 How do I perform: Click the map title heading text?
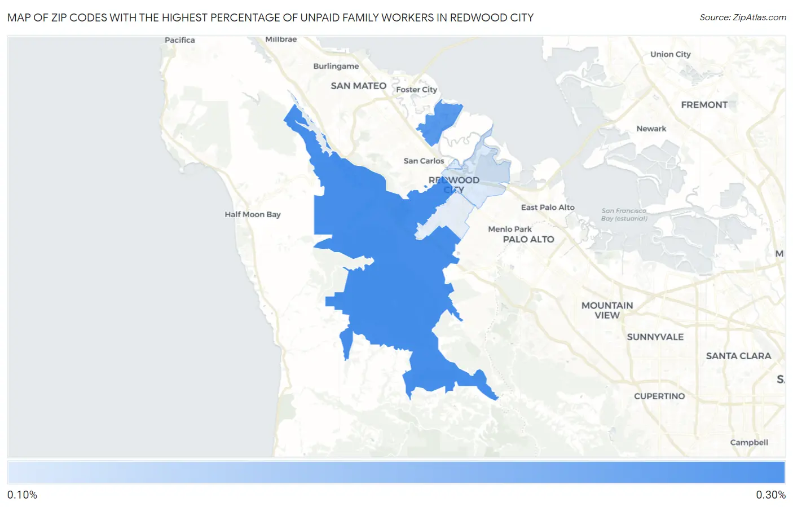pos(270,17)
